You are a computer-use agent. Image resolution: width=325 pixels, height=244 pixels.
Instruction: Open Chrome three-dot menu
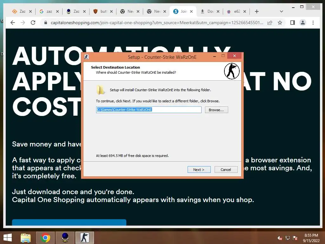tap(313, 23)
